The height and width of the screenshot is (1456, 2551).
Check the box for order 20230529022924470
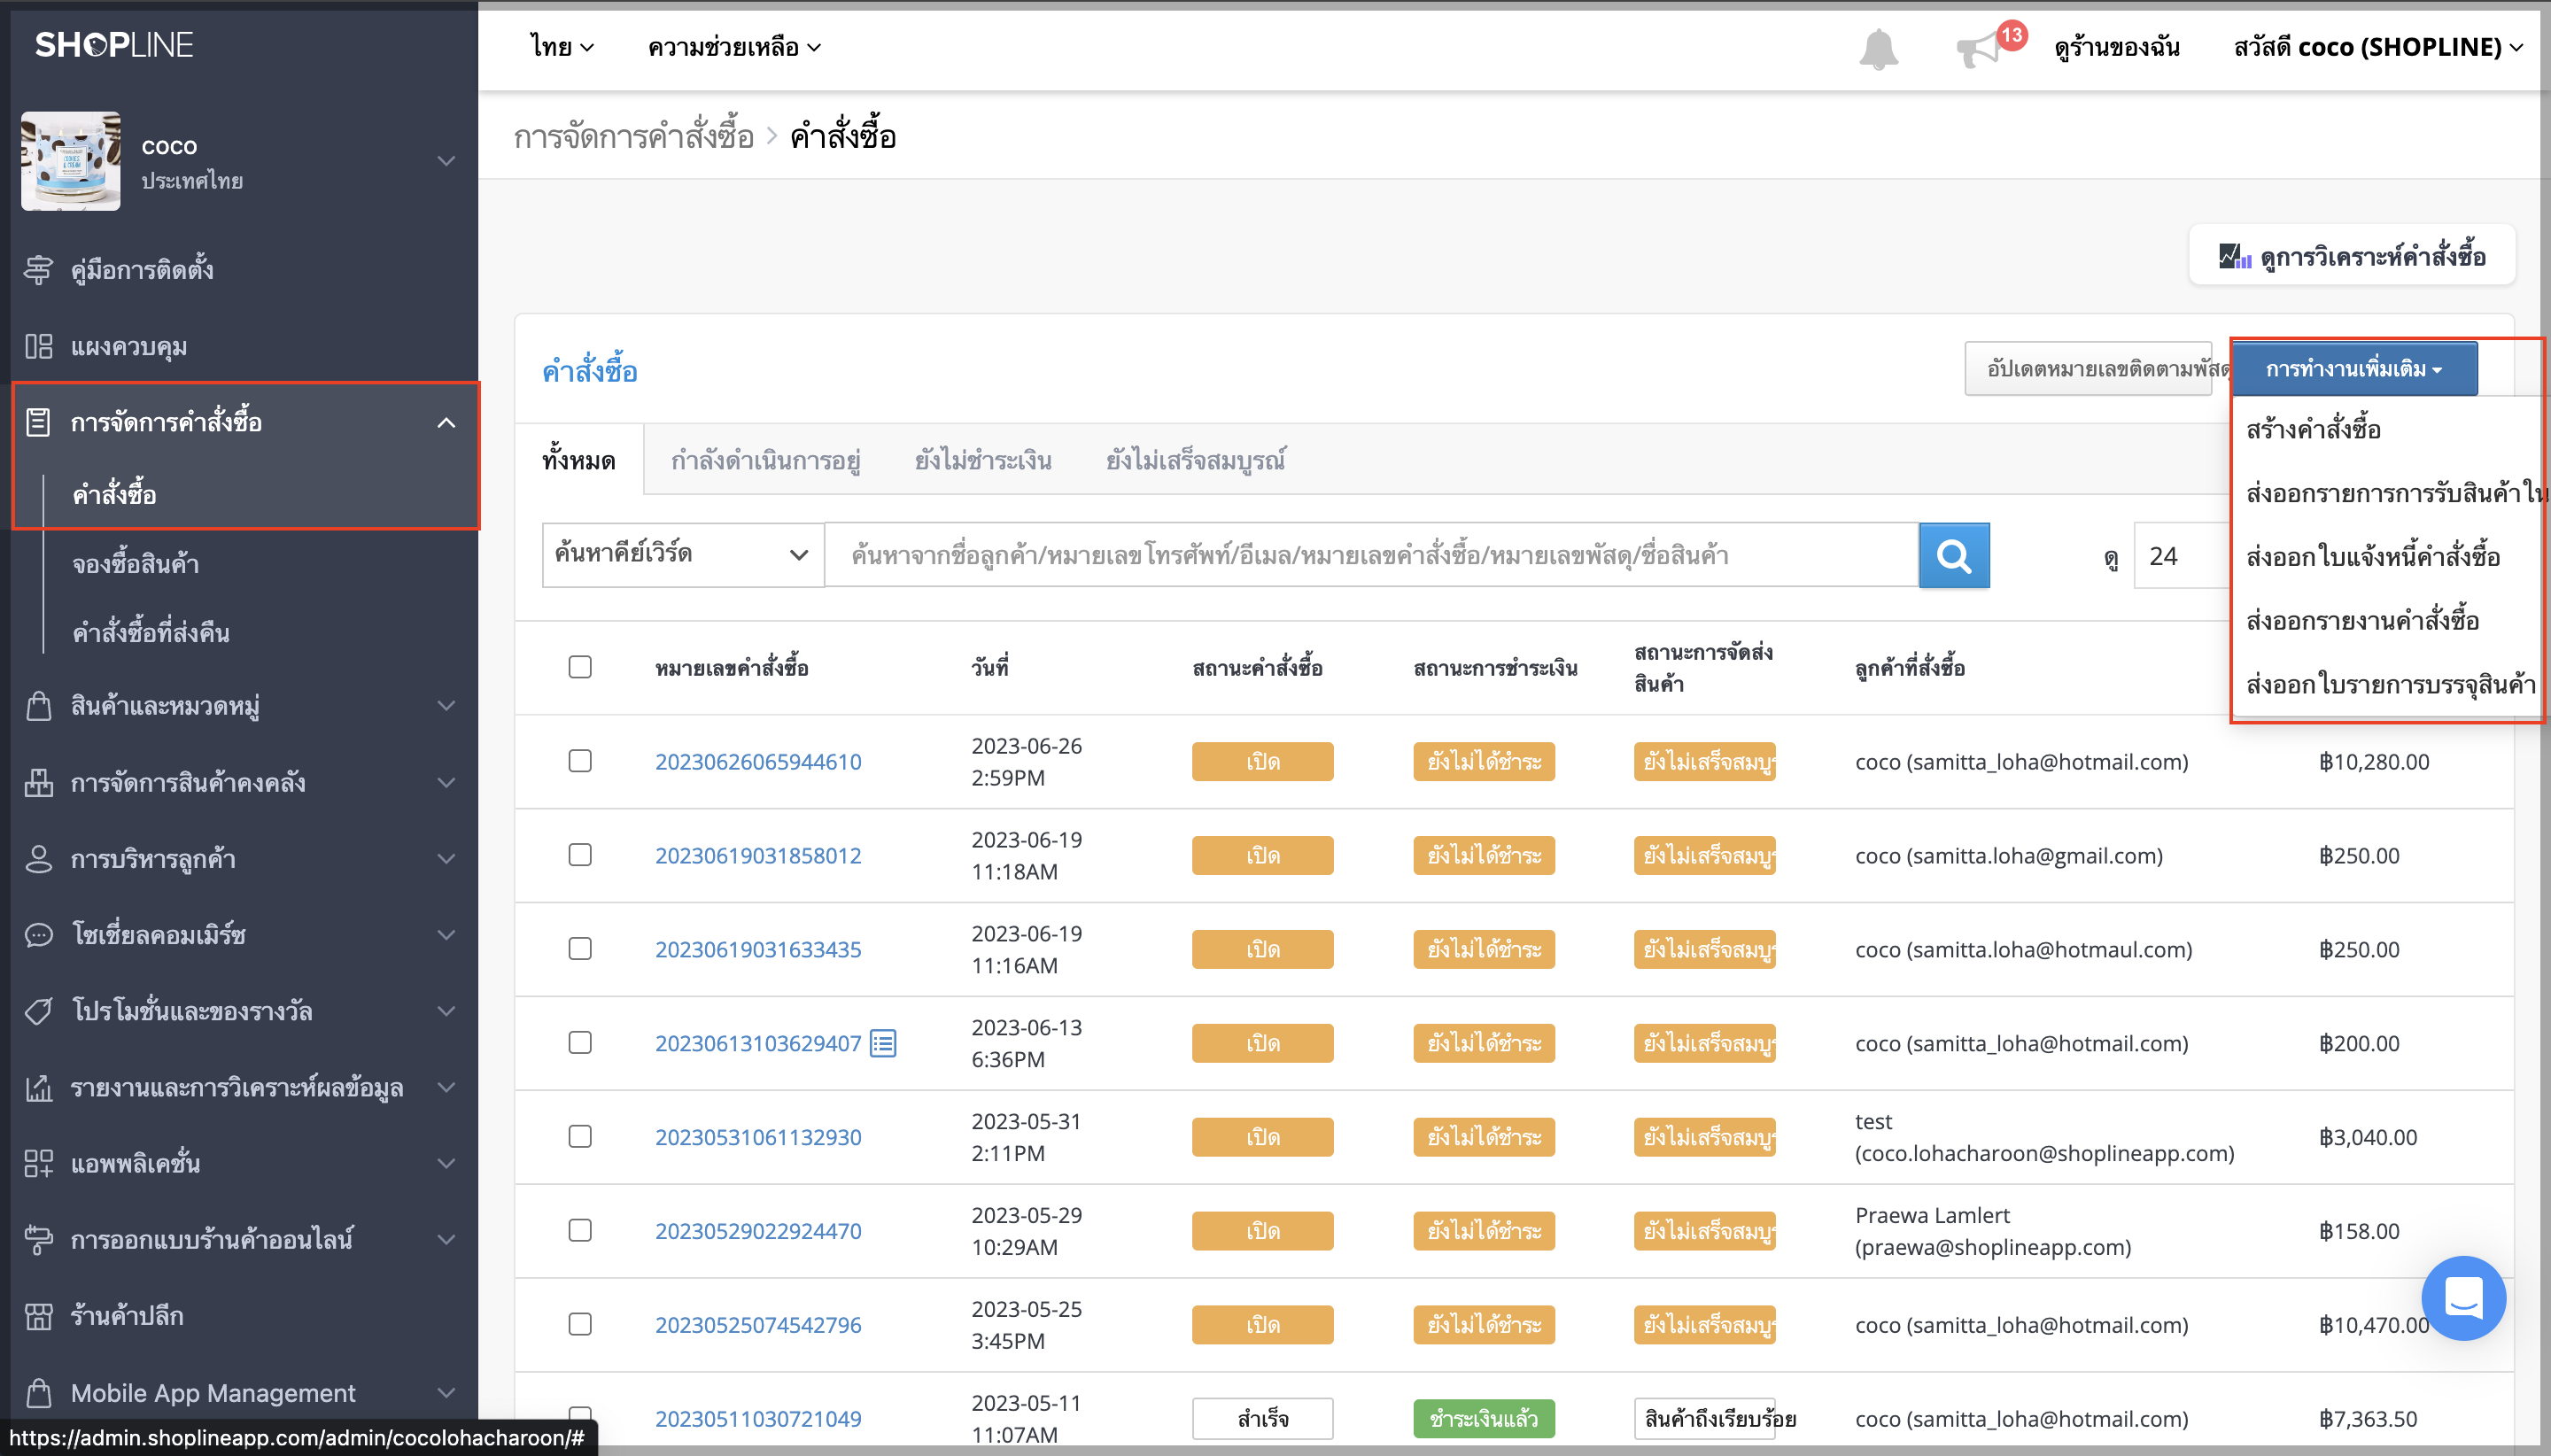(580, 1231)
